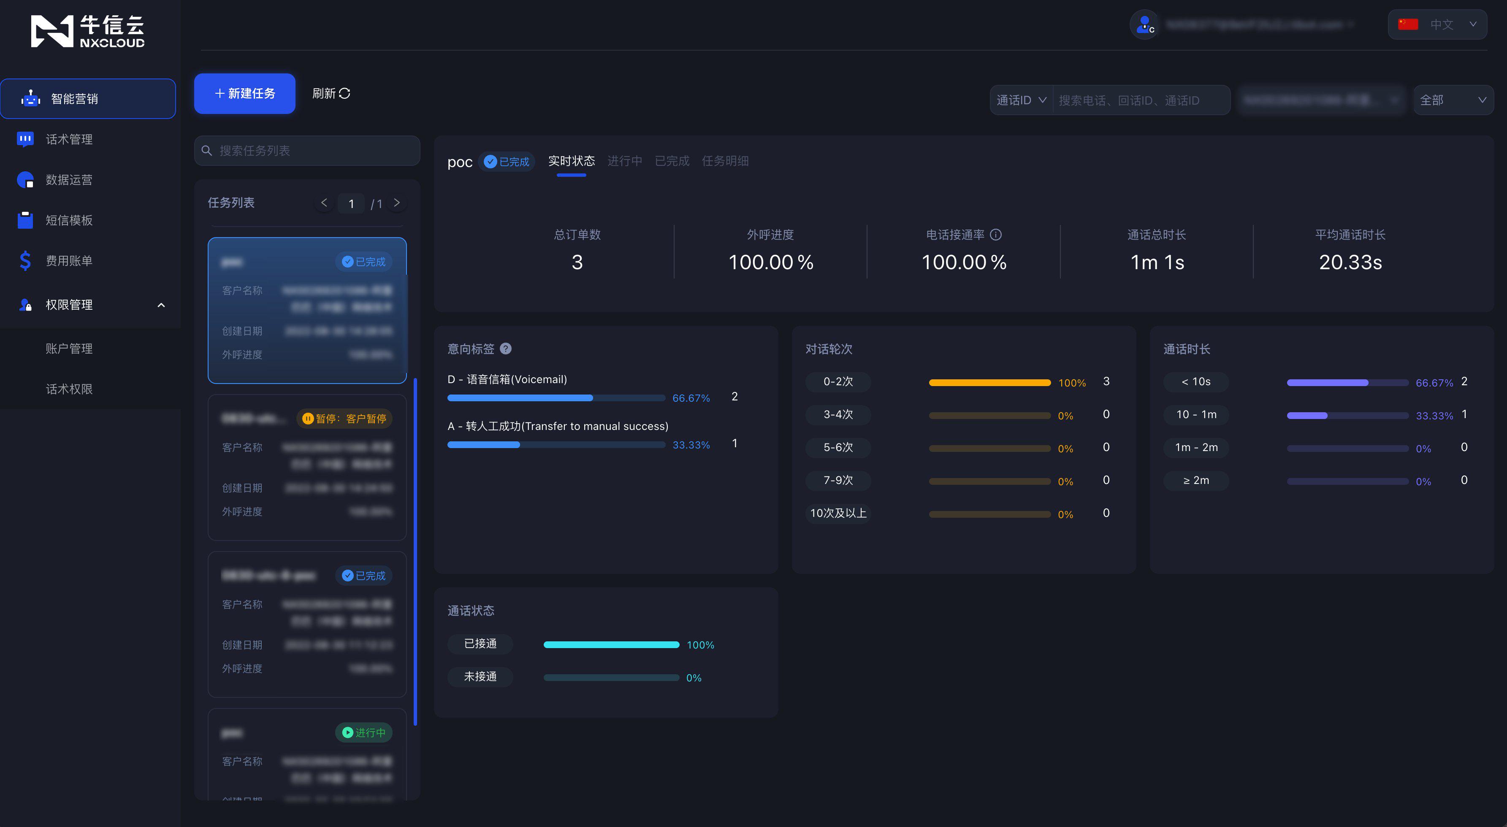Click the 66.67% value beside D - 语音信箱
Viewport: 1507px width, 827px height.
pyautogui.click(x=691, y=398)
